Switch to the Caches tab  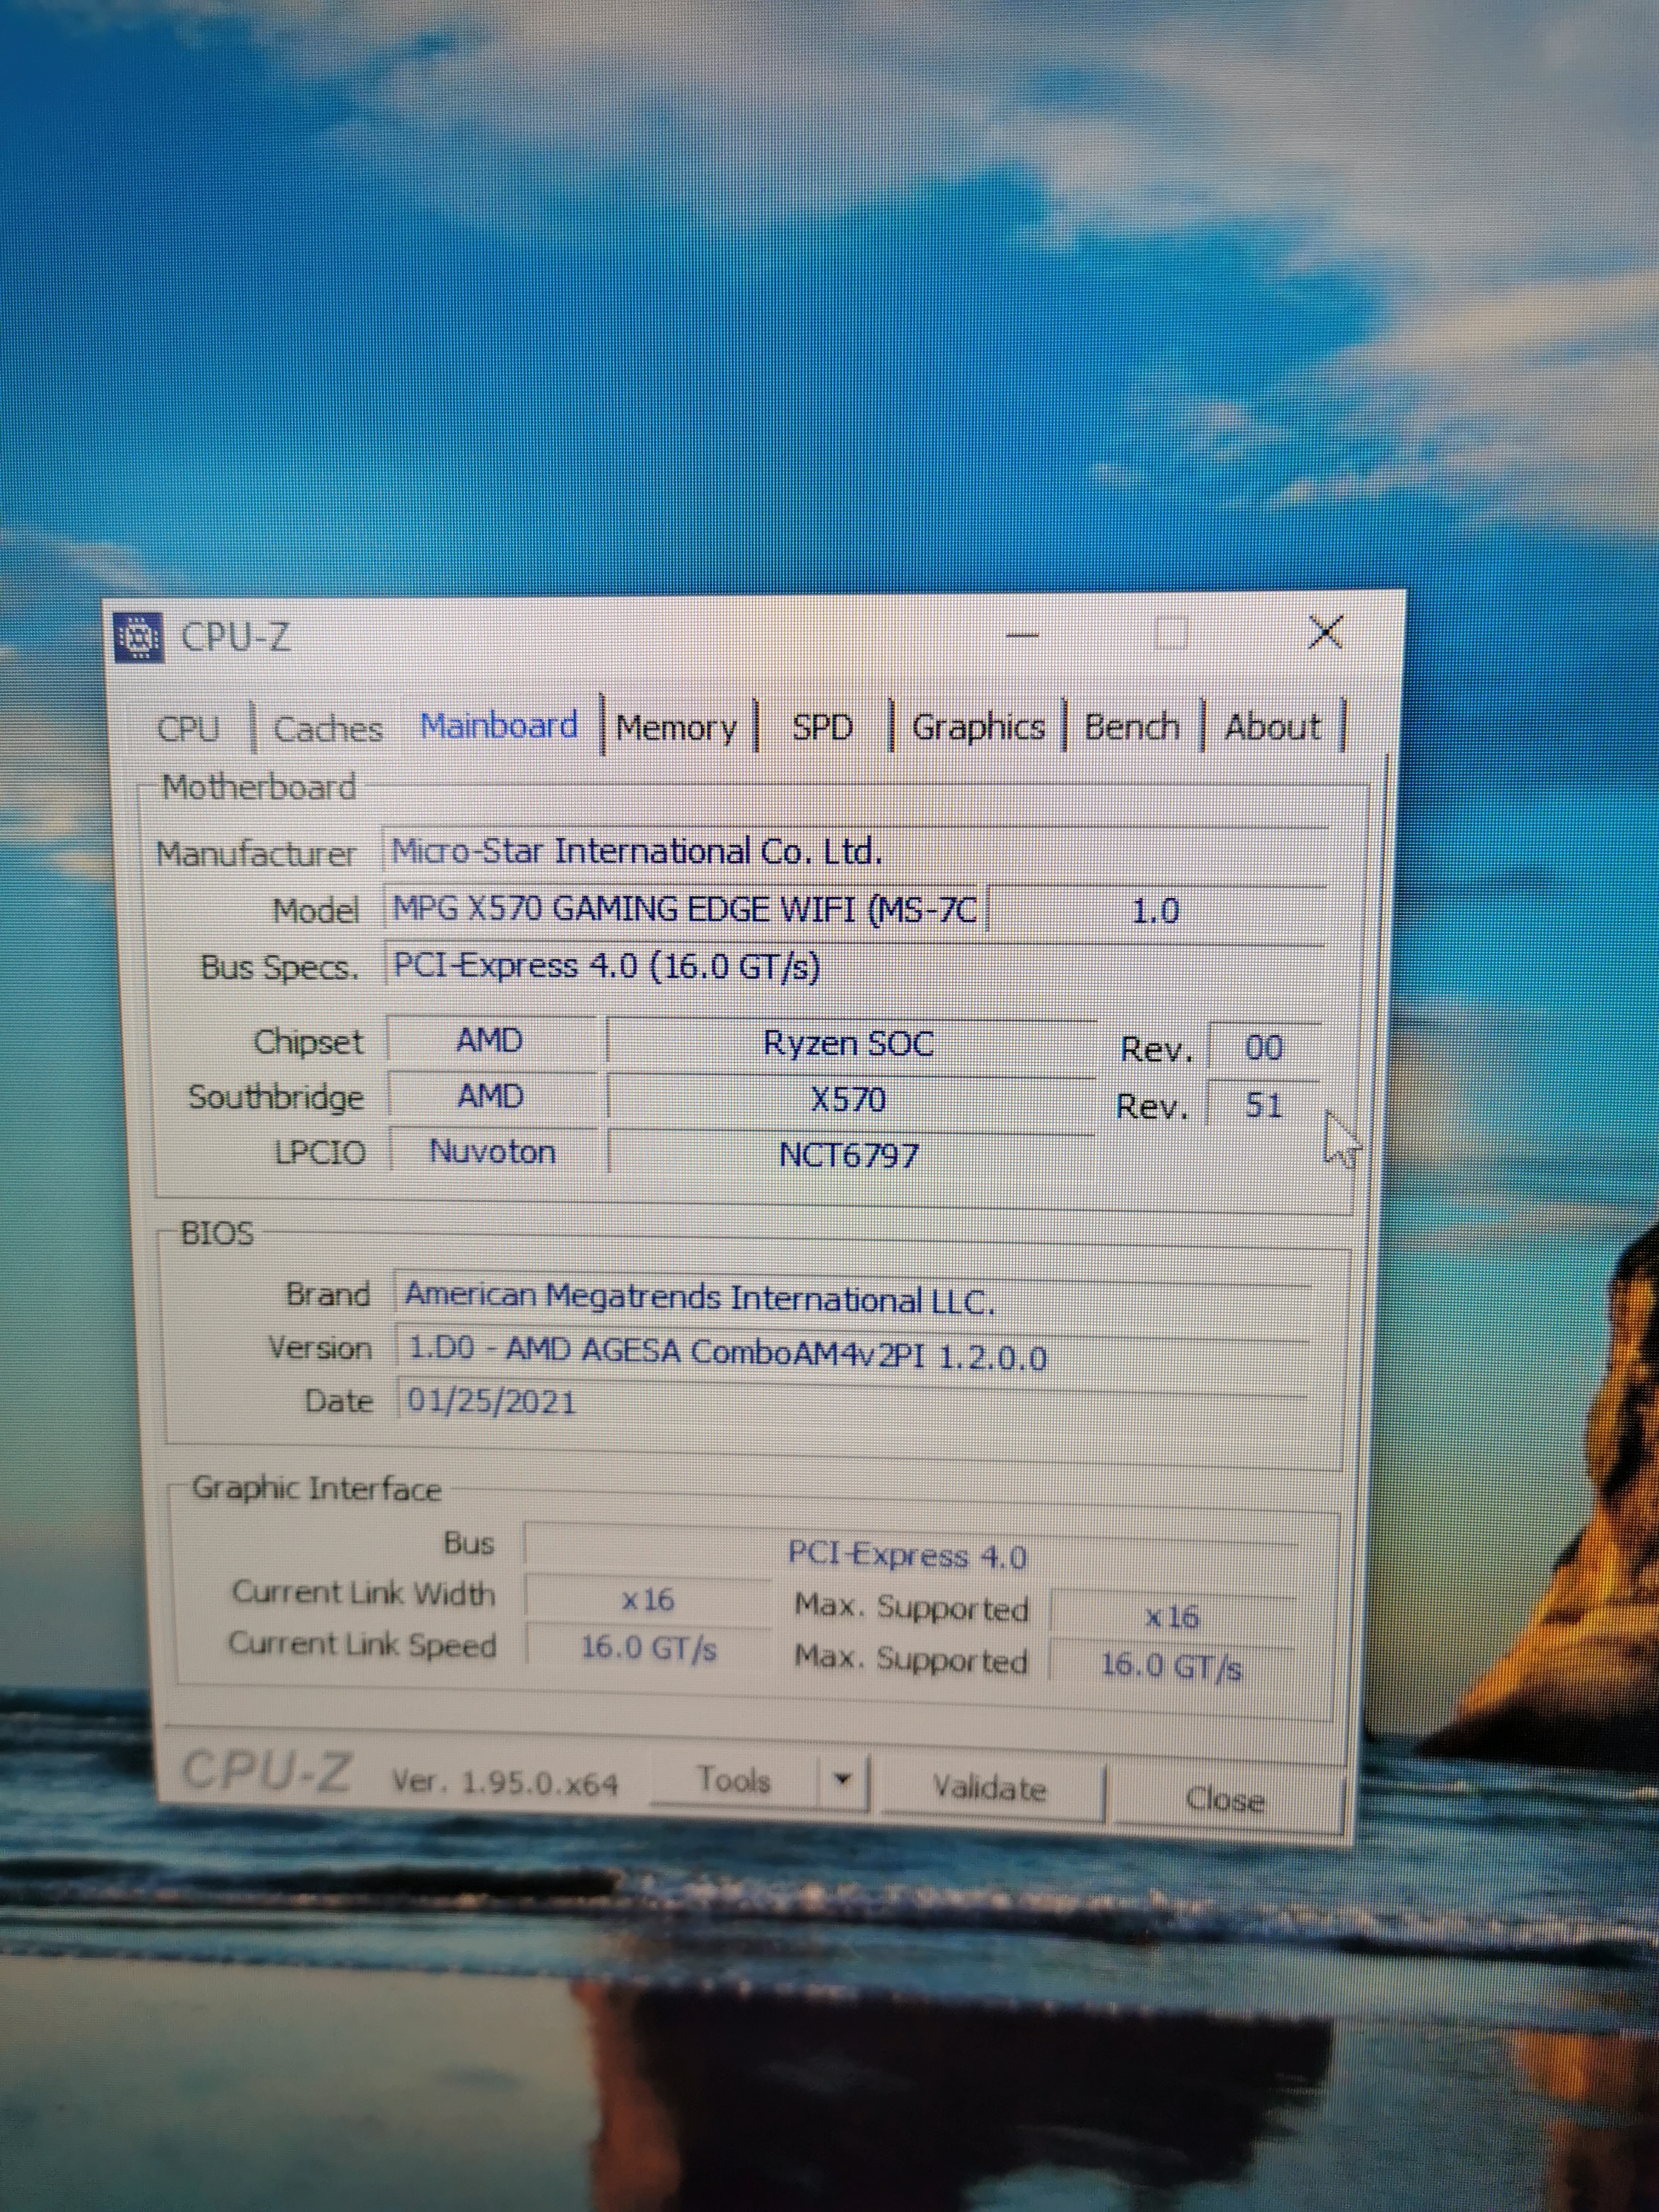click(328, 728)
